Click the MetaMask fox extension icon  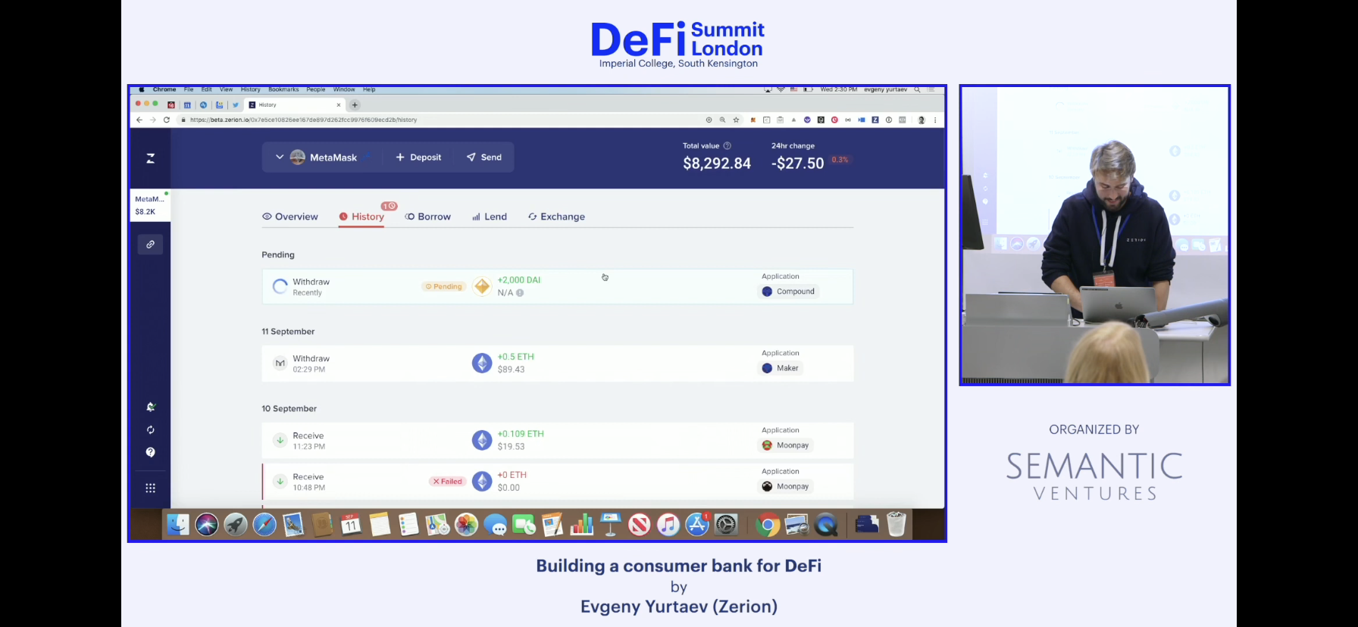[753, 120]
